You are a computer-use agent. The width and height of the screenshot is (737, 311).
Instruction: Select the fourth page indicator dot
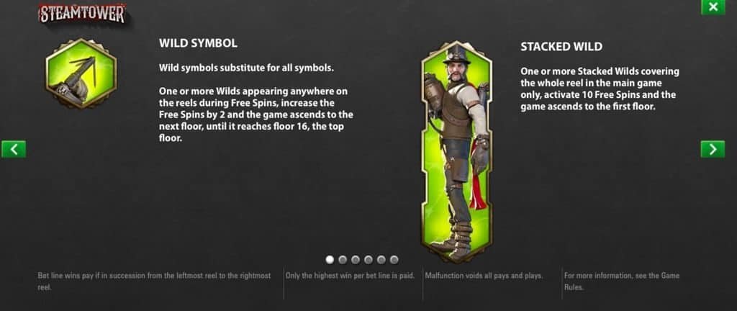368,259
